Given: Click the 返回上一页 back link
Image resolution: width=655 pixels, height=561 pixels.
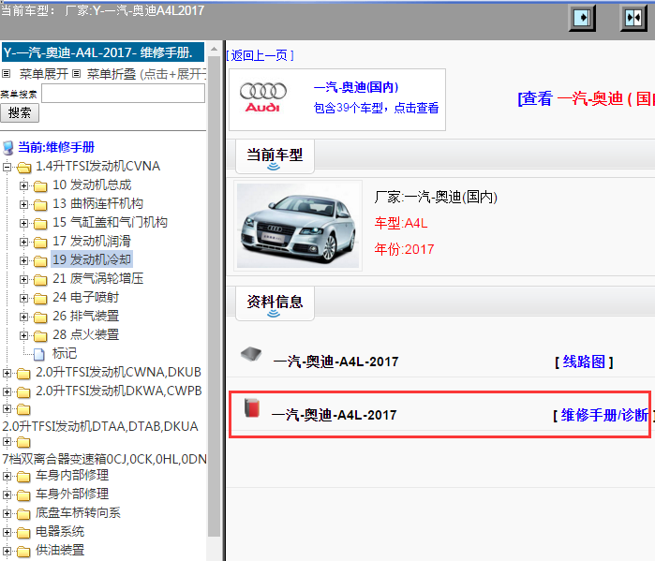Looking at the screenshot, I should coord(260,55).
